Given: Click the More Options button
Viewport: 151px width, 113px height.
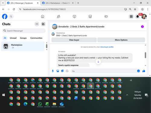Looking at the screenshot, I should [121, 40].
